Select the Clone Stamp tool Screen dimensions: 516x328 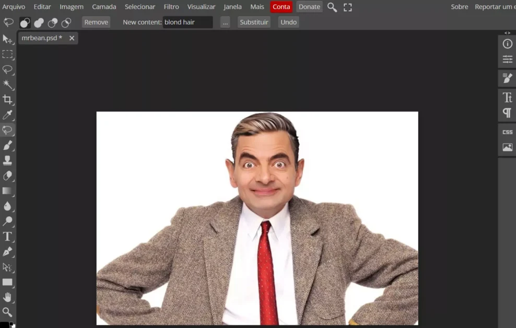(7, 160)
